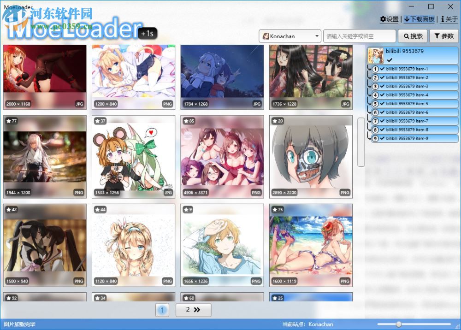Click the star 42 score badge

(12, 210)
